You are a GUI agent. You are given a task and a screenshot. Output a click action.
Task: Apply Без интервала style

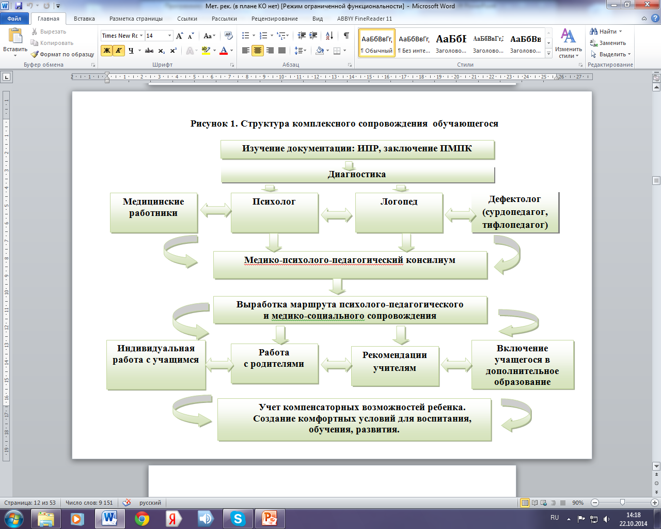point(414,43)
